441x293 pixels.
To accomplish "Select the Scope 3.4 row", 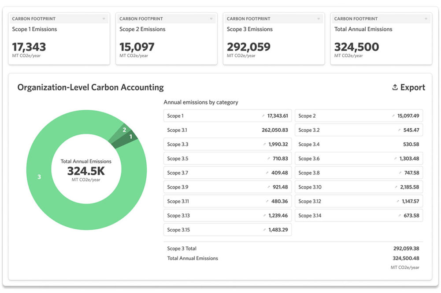I will pyautogui.click(x=359, y=144).
